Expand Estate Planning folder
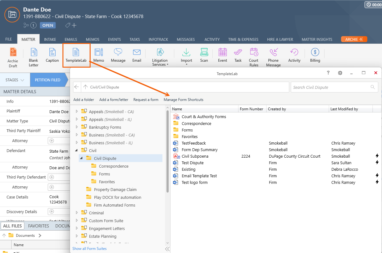The image size is (382, 253). pos(77,236)
